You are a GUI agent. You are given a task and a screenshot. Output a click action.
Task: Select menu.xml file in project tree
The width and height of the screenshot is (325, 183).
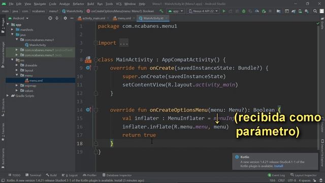34,80
